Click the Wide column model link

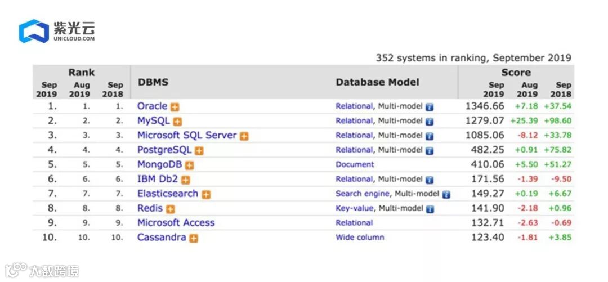tap(360, 238)
